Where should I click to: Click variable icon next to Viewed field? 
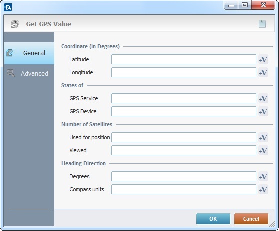263,150
